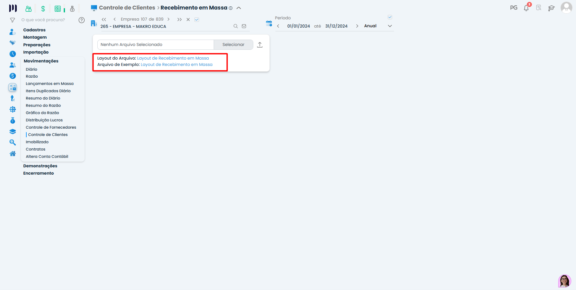Go to the home sidebar icon

[13, 154]
